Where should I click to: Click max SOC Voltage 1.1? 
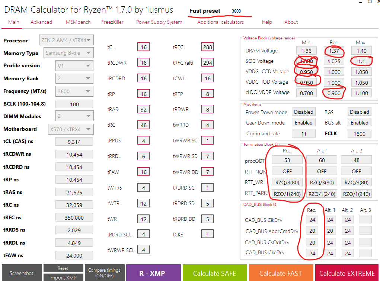(361, 61)
